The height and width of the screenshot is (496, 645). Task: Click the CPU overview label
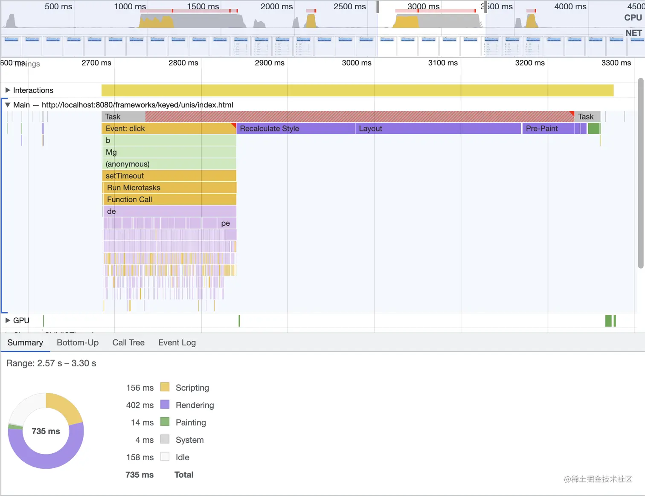coord(633,17)
